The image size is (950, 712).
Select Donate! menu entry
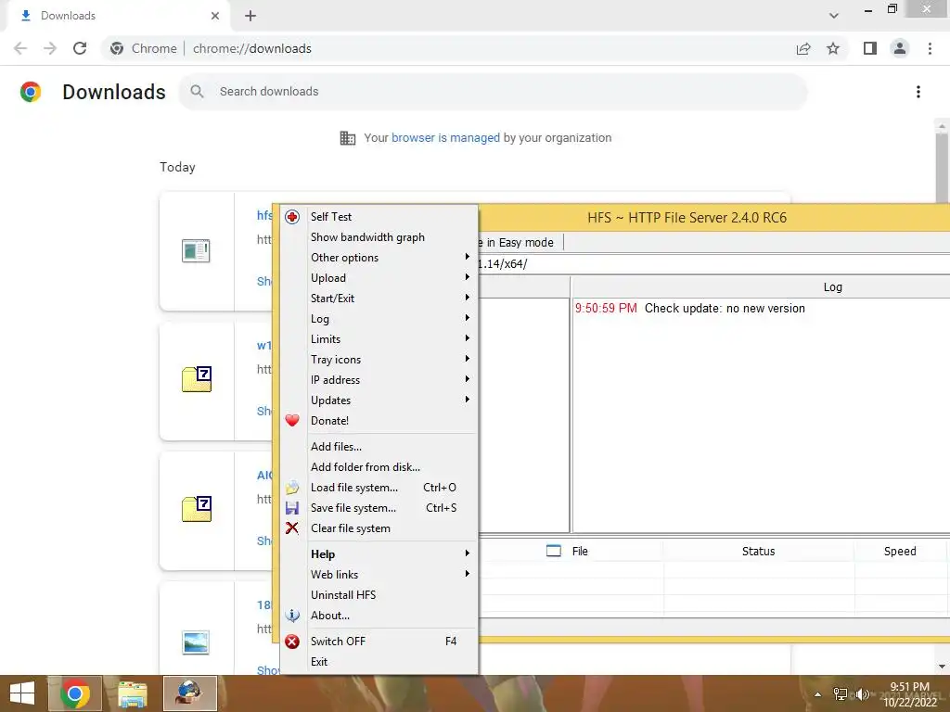tap(379, 421)
